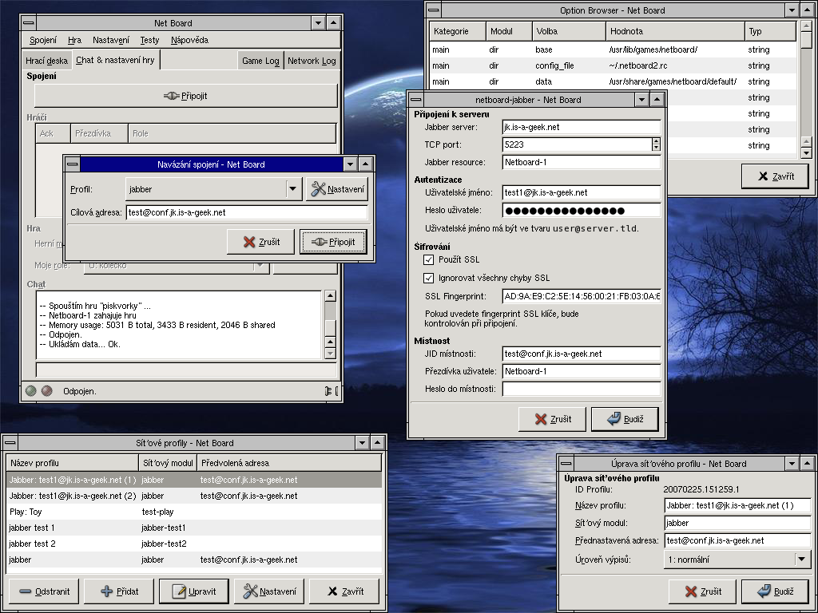Screen dimensions: 818x613
Task: Click Připojit in the Navázání spojení dialog
Action: (x=333, y=242)
